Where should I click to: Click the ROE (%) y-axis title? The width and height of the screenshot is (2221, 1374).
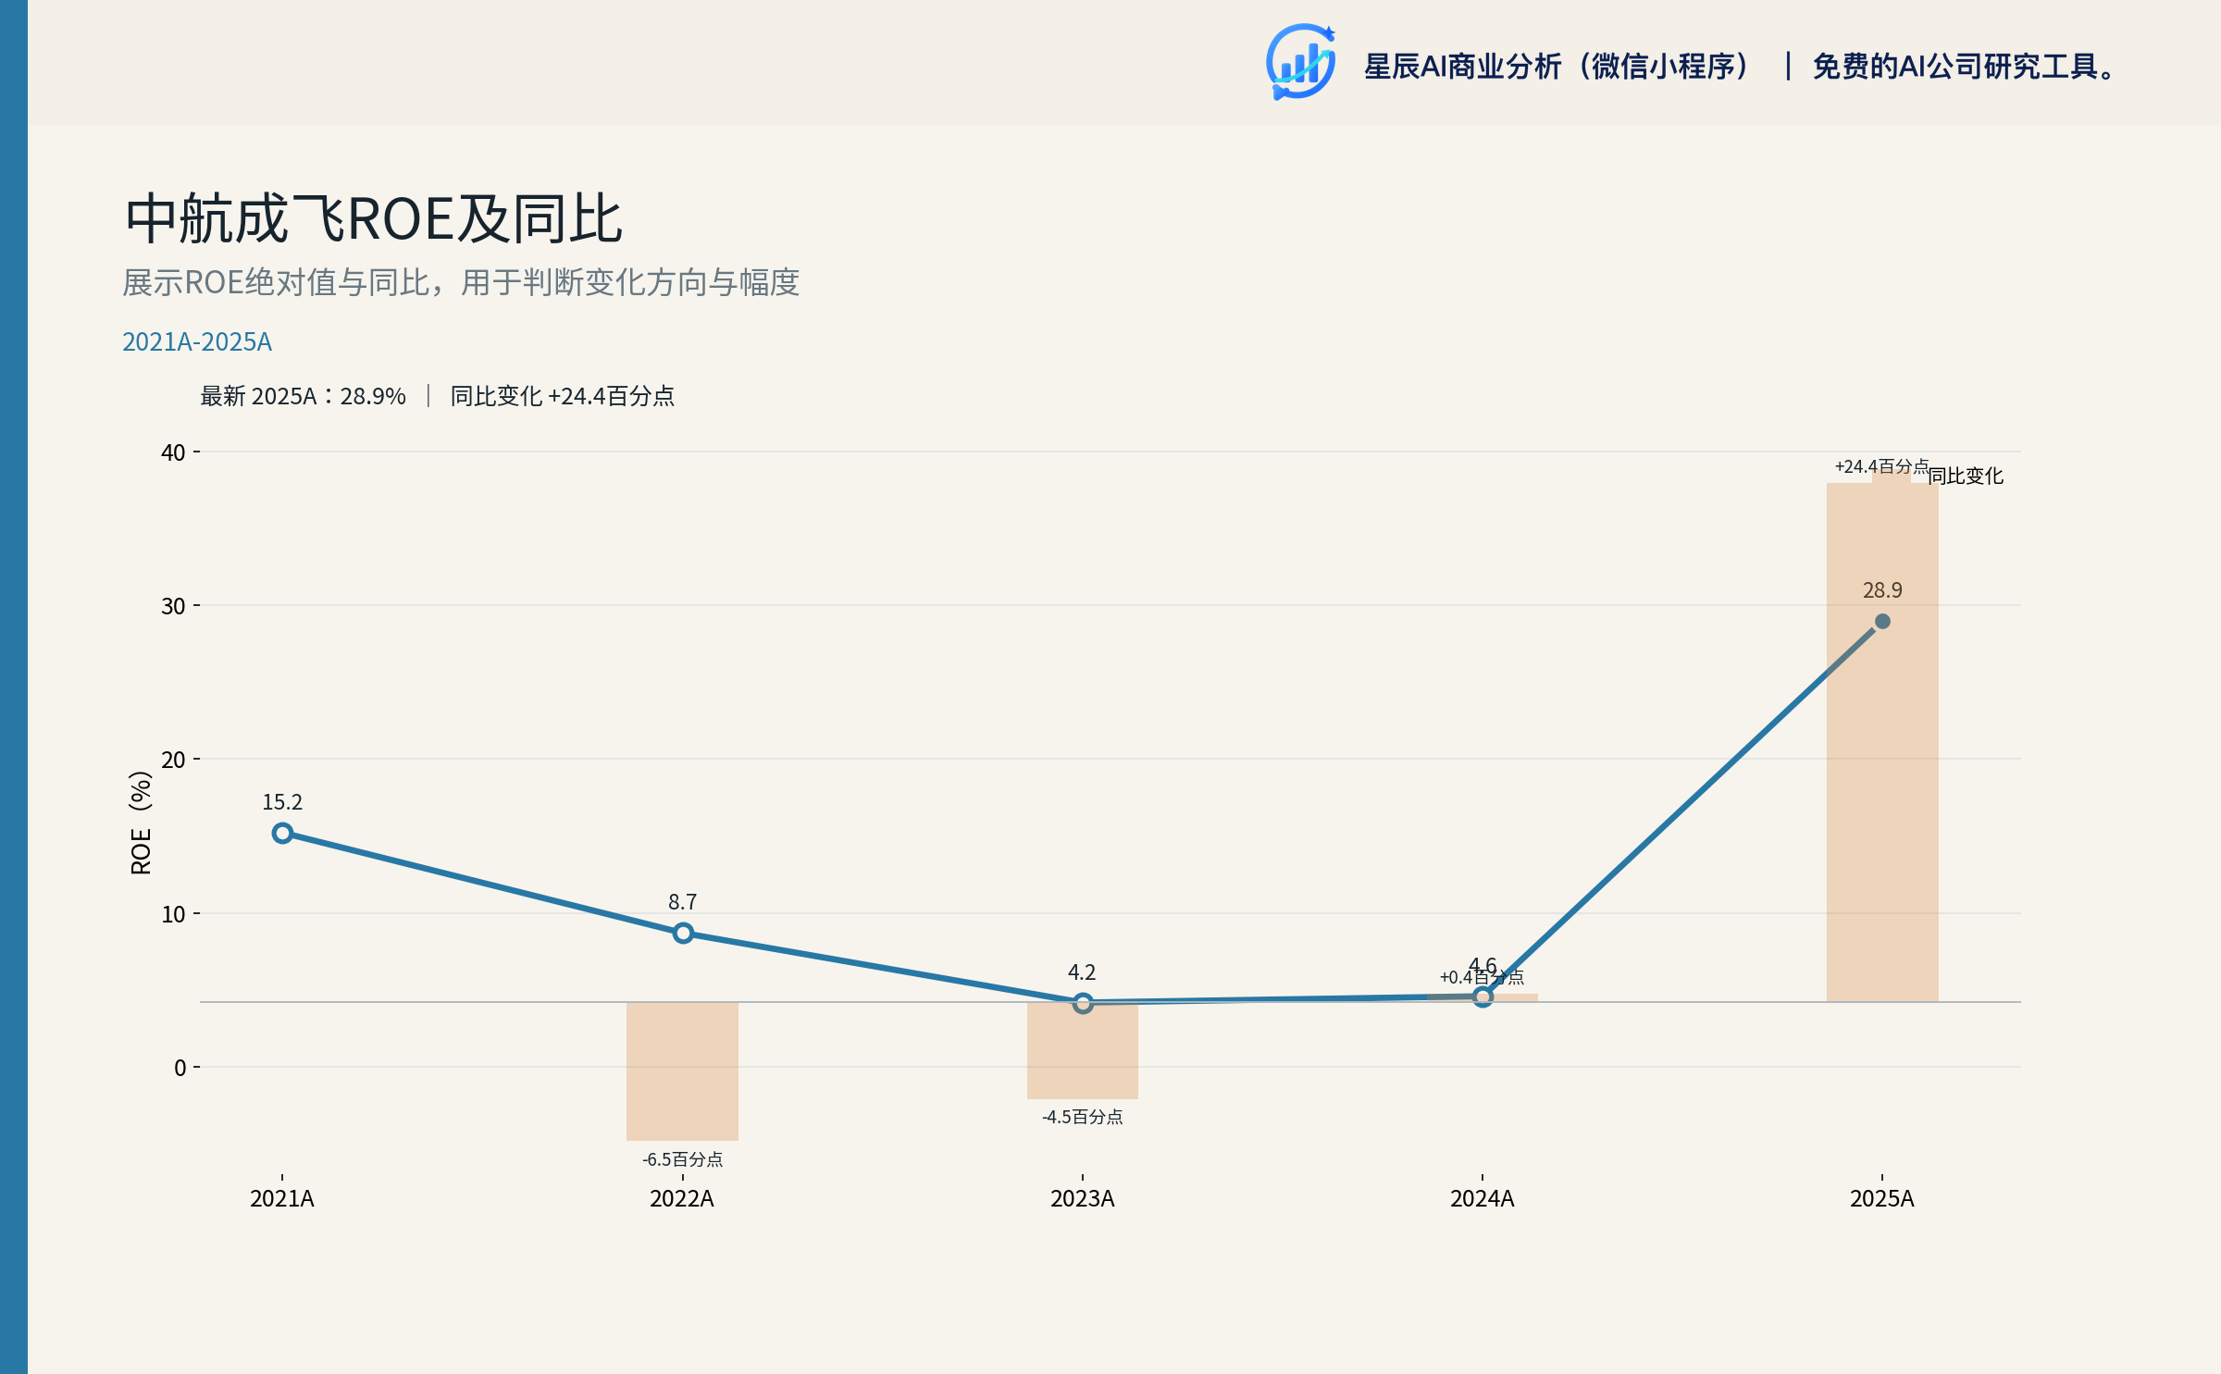141,823
